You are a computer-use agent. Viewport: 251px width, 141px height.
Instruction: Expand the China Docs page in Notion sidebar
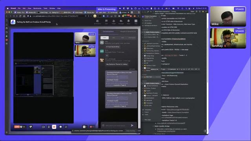143,48
